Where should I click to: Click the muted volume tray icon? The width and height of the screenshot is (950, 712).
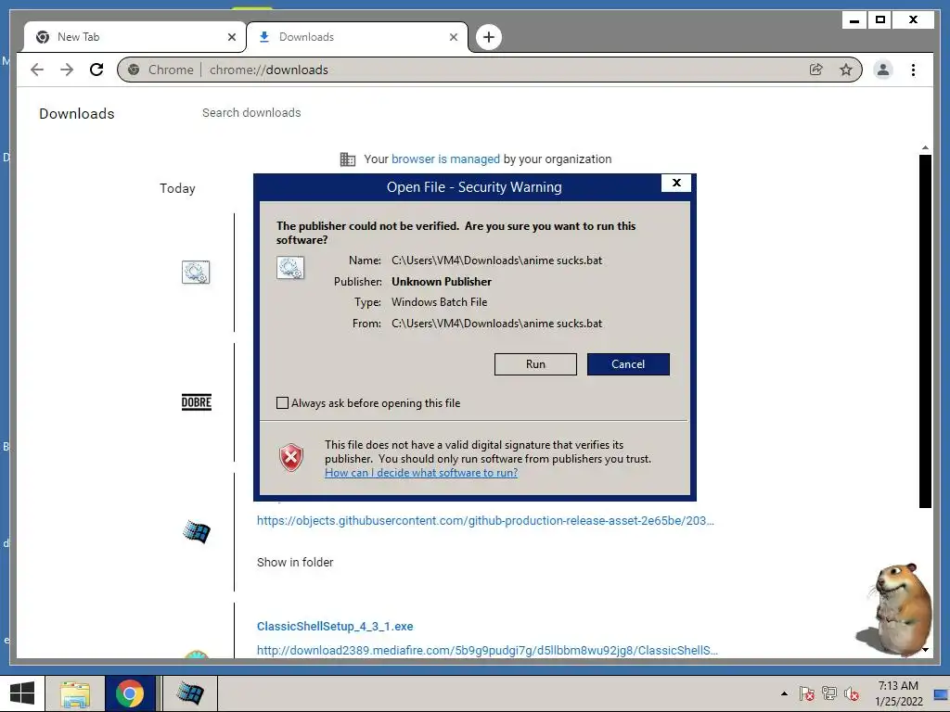(852, 693)
